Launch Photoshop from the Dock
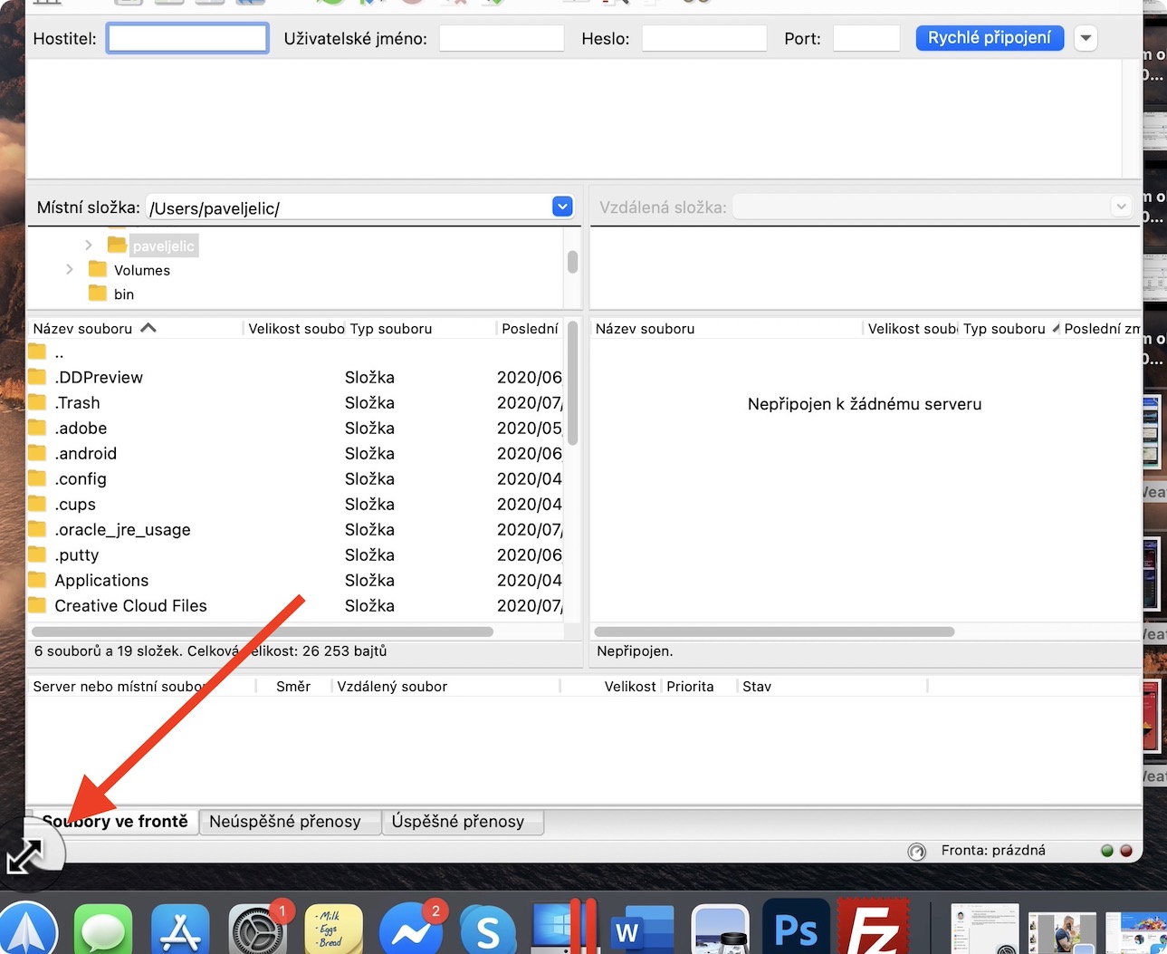1167x954 pixels. (x=796, y=930)
